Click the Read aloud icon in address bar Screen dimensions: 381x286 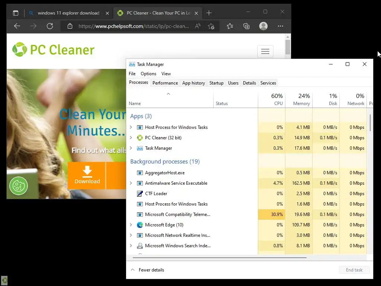(x=198, y=26)
